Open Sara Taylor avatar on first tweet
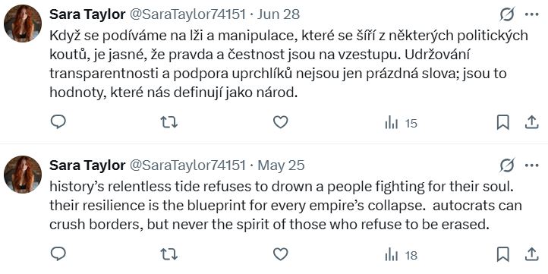 pyautogui.click(x=23, y=24)
